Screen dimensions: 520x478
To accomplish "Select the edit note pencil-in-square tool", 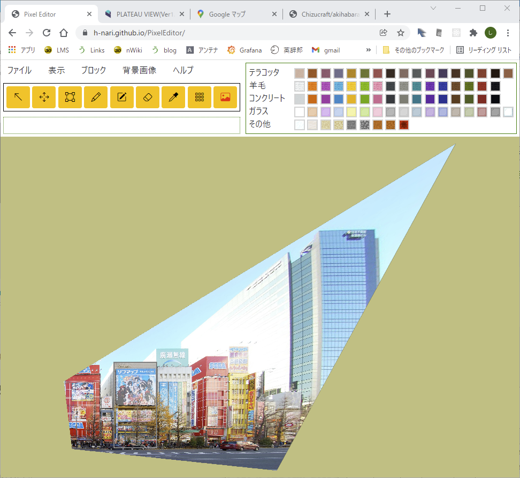I will [x=122, y=97].
